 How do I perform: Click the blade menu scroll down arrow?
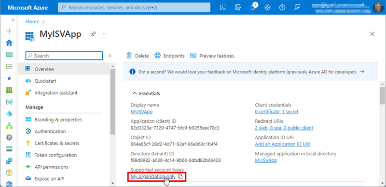(x=113, y=183)
